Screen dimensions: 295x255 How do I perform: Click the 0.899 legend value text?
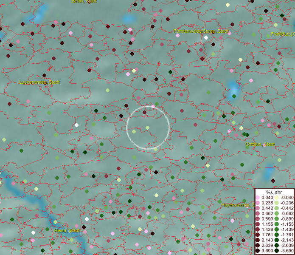[267, 219]
